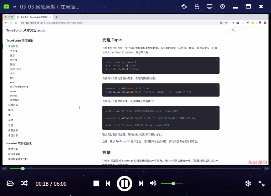271x196 pixels.
Task: Click the translate page icon in address bar
Action: [x=221, y=22]
